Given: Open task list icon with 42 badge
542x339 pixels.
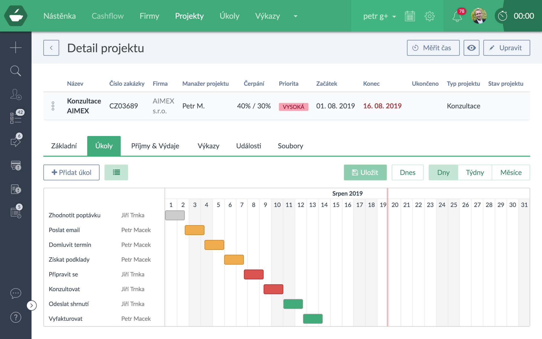Looking at the screenshot, I should pyautogui.click(x=16, y=118).
